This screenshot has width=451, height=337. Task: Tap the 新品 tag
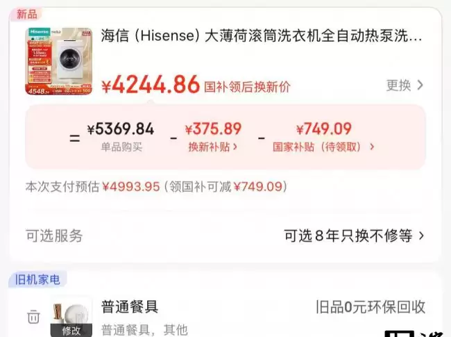point(26,14)
